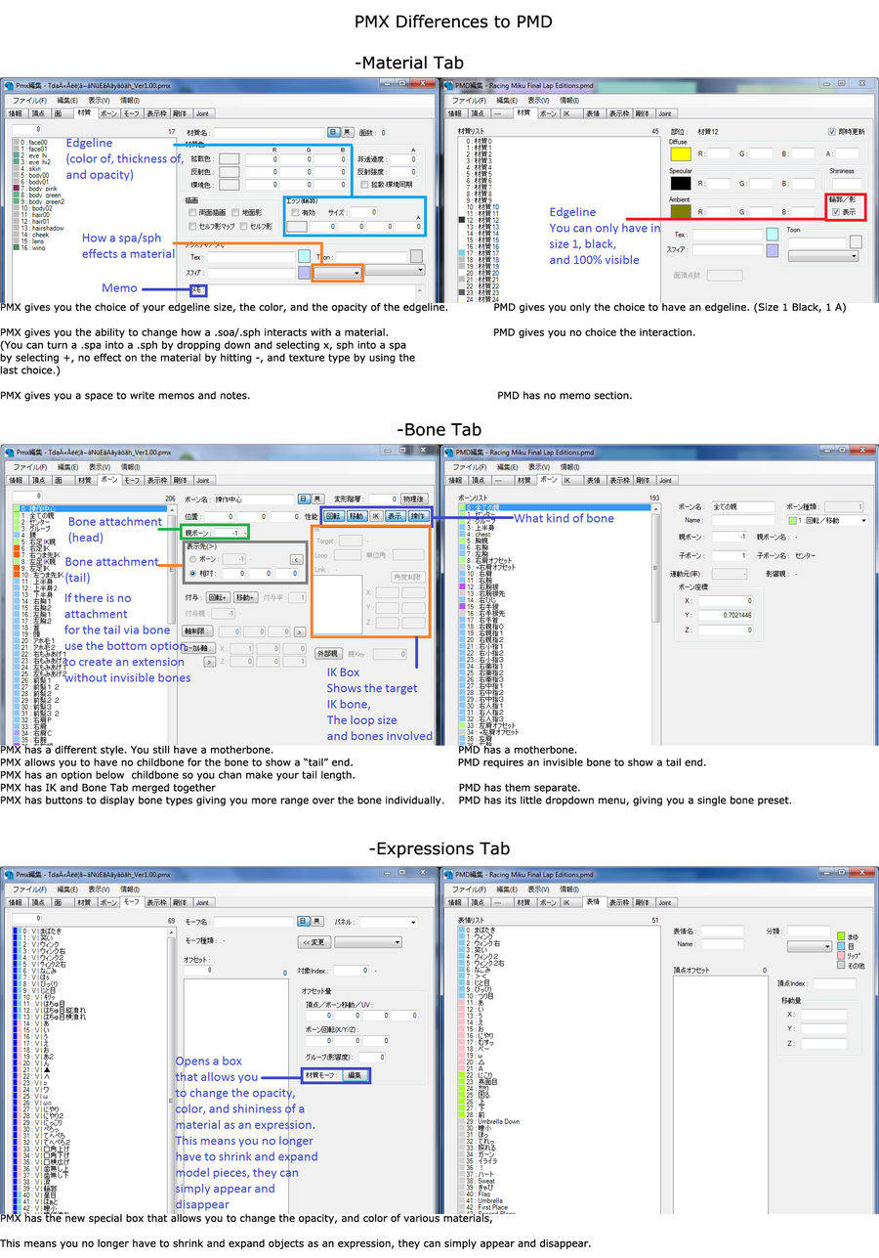This screenshot has height=1258, width=879.
Task: Click cyan Tex preview icon in PMD material window
Action: coord(773,235)
